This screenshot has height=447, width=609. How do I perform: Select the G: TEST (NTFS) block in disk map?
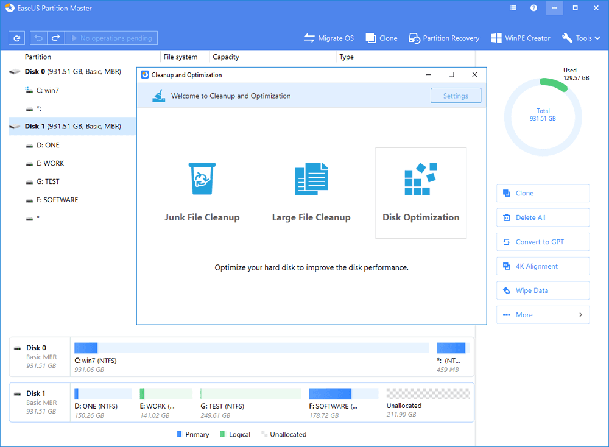(250, 403)
